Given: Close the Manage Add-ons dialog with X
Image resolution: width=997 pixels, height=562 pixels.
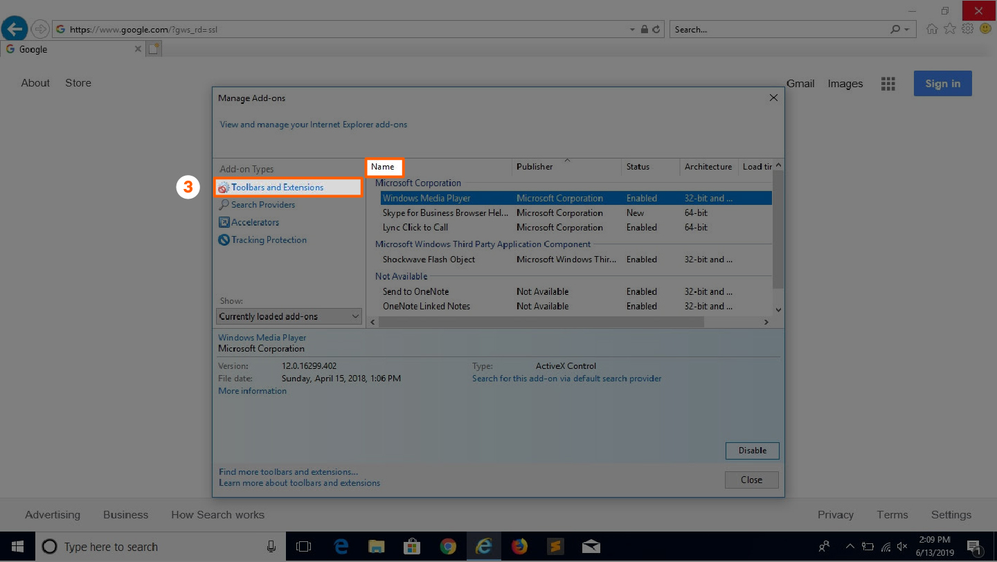Looking at the screenshot, I should [x=773, y=98].
